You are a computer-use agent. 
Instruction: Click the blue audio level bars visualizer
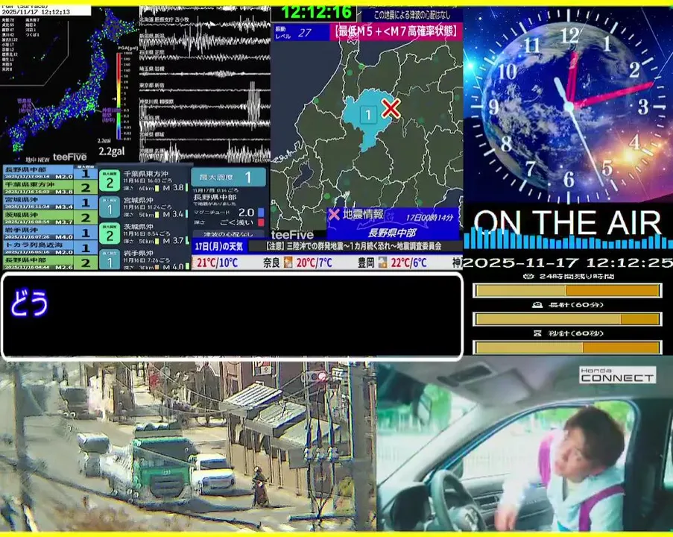click(x=568, y=239)
